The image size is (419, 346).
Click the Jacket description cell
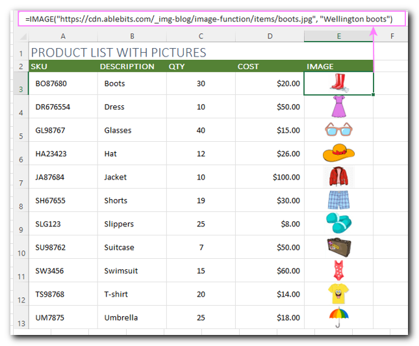[x=132, y=177]
